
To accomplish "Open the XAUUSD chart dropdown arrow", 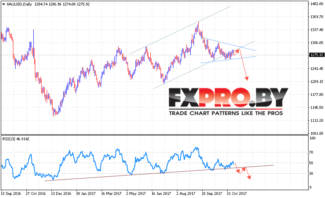I will [x=4, y=4].
